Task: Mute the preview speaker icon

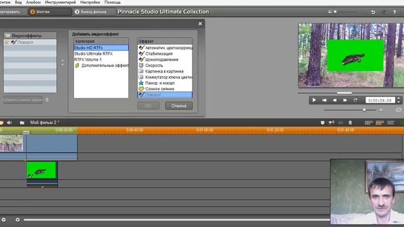Action: pos(381,110)
